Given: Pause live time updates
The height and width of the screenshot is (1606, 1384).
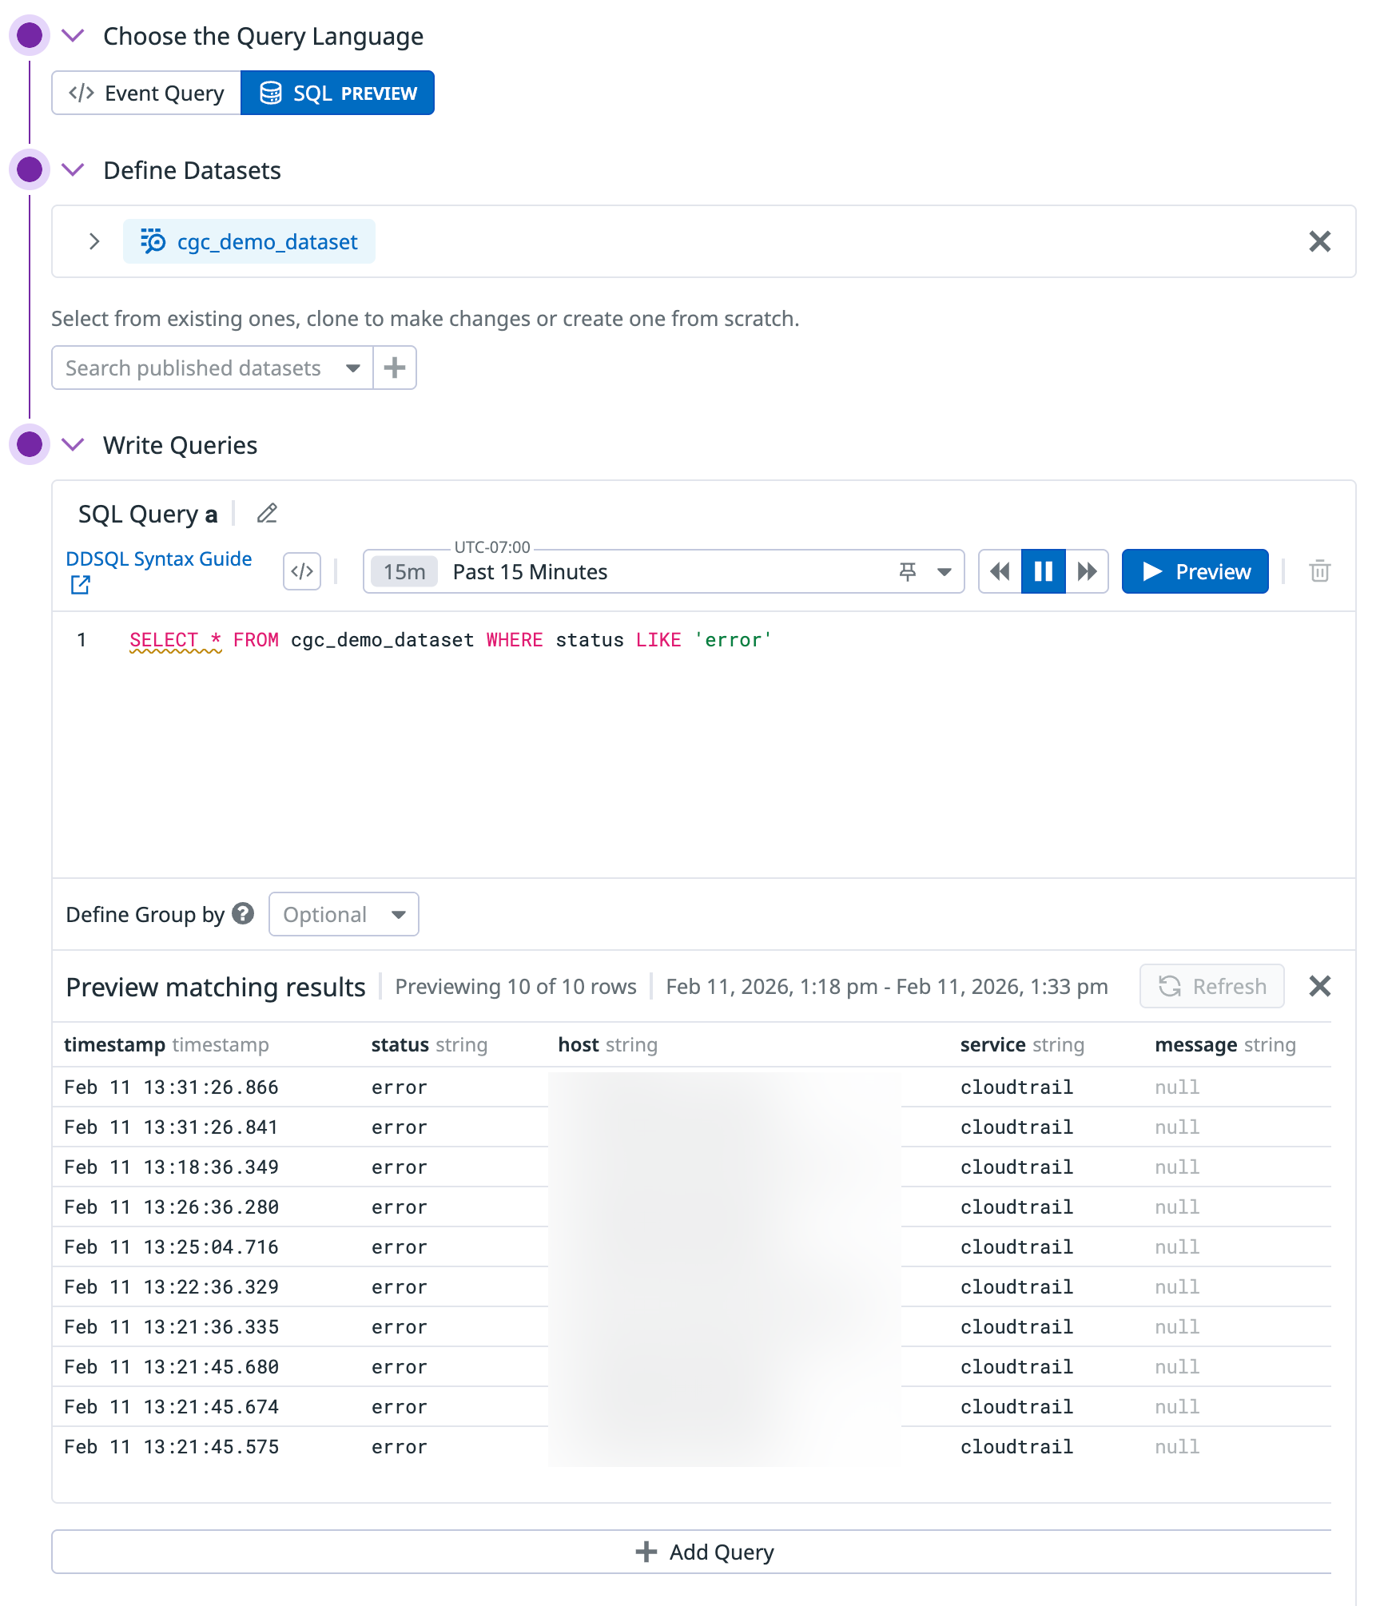Looking at the screenshot, I should click(x=1044, y=571).
